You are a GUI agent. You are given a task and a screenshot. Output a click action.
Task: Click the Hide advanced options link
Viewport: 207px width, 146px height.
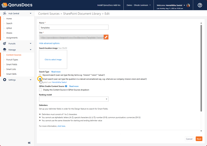(x=49, y=43)
